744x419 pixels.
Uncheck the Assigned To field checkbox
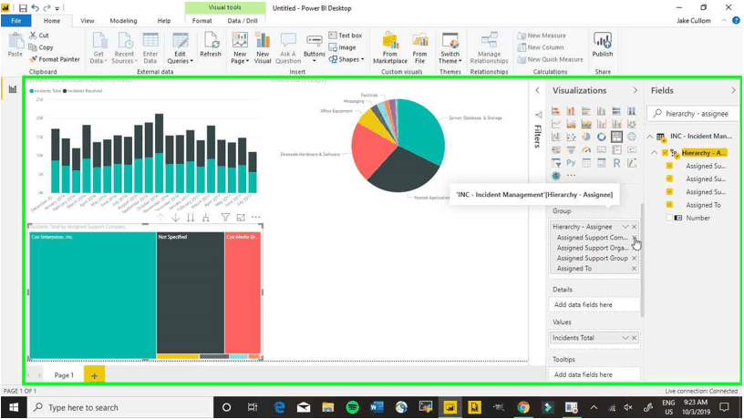point(669,205)
